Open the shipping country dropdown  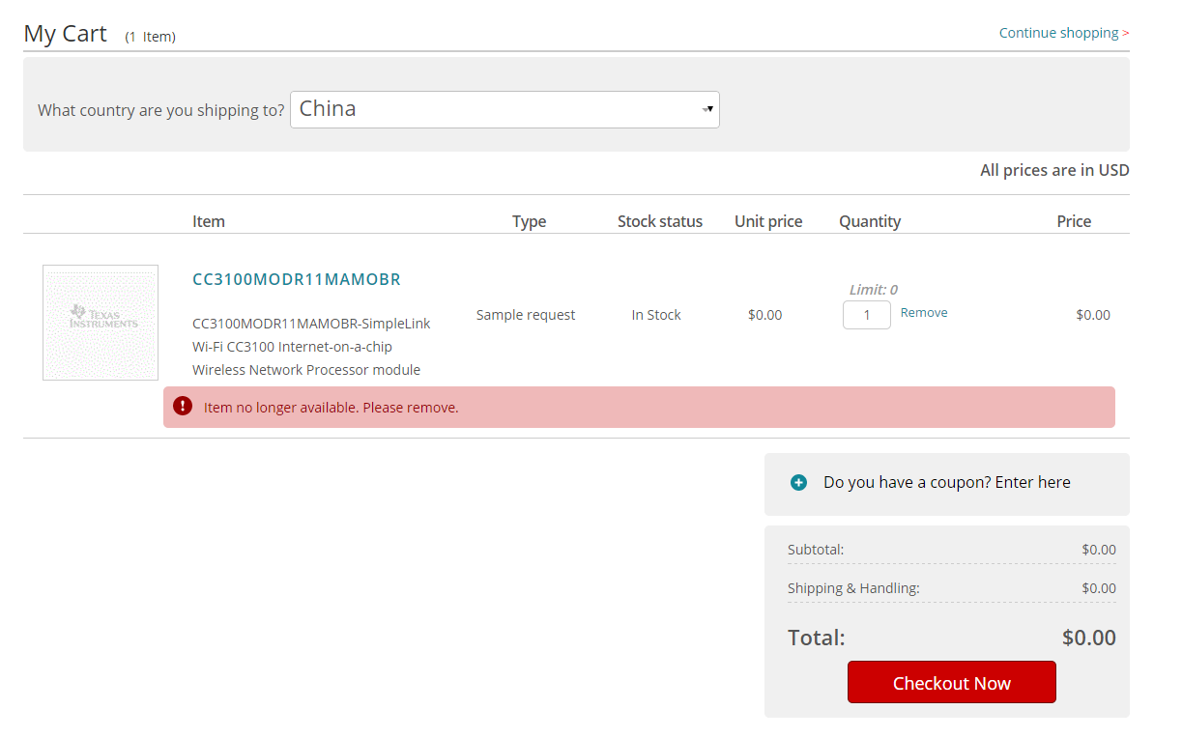coord(505,109)
